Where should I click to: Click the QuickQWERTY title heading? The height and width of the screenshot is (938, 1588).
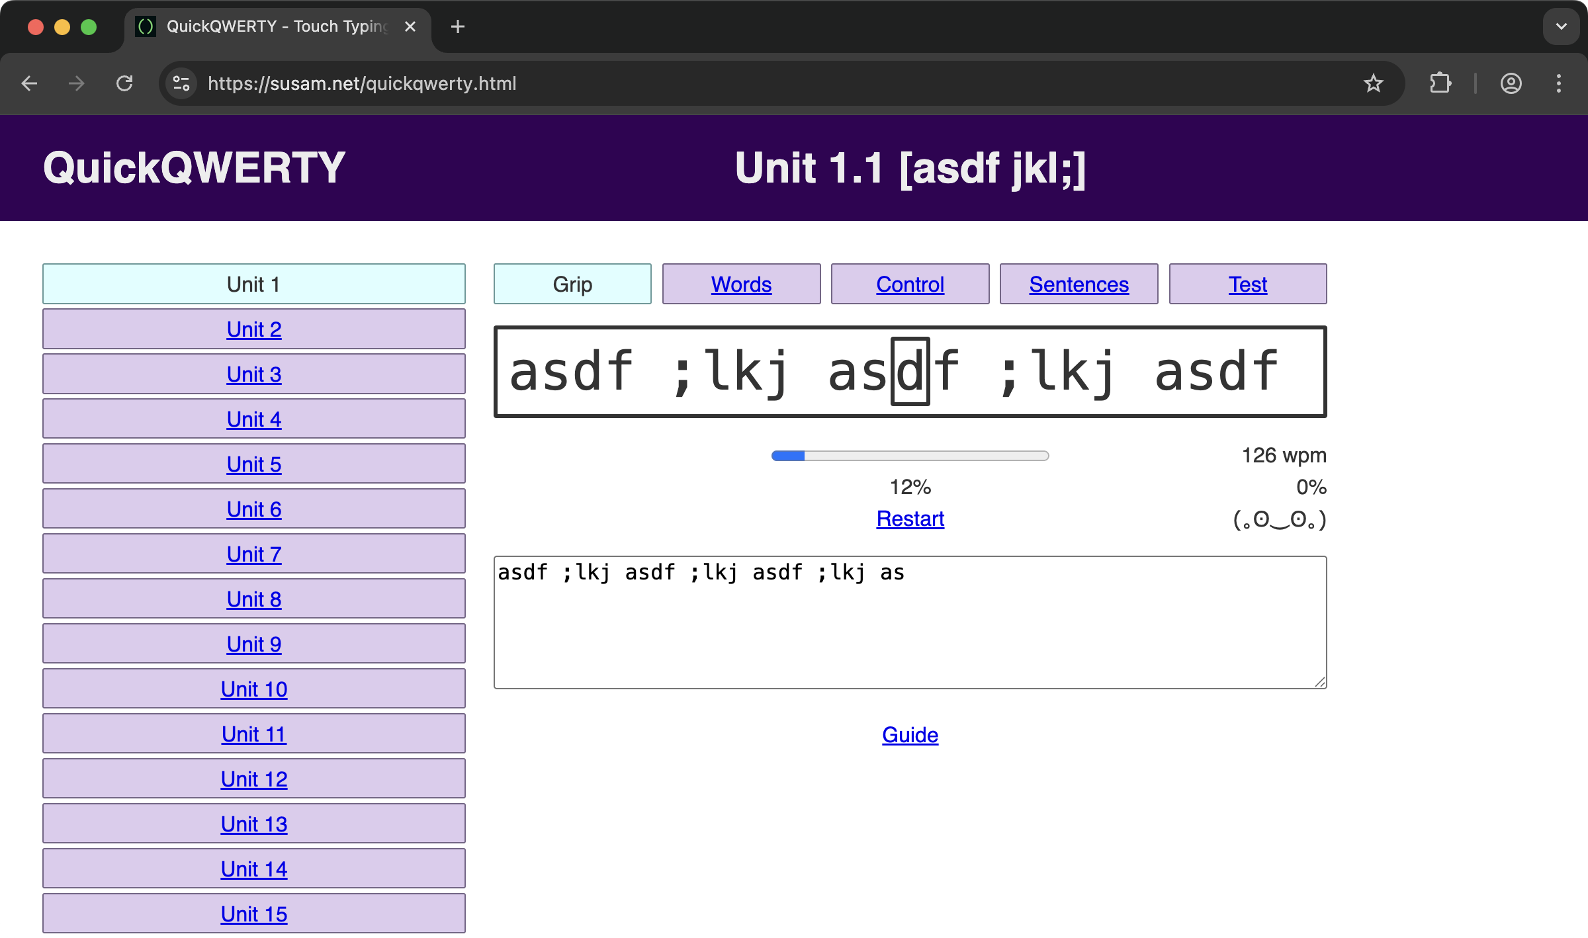pyautogui.click(x=194, y=168)
